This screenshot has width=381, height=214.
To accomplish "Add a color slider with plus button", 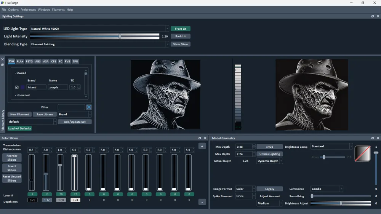I will [x=202, y=146].
